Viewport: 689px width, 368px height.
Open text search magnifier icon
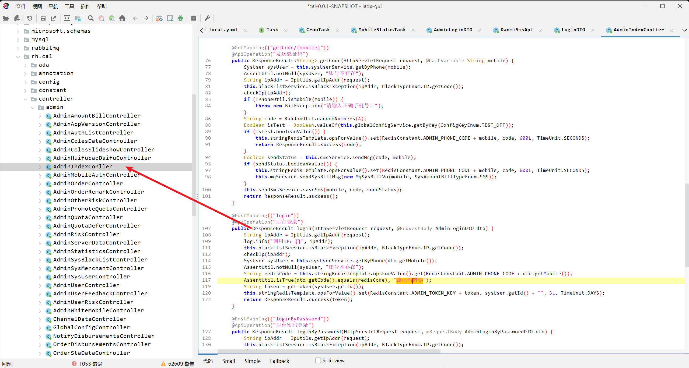pyautogui.click(x=91, y=18)
